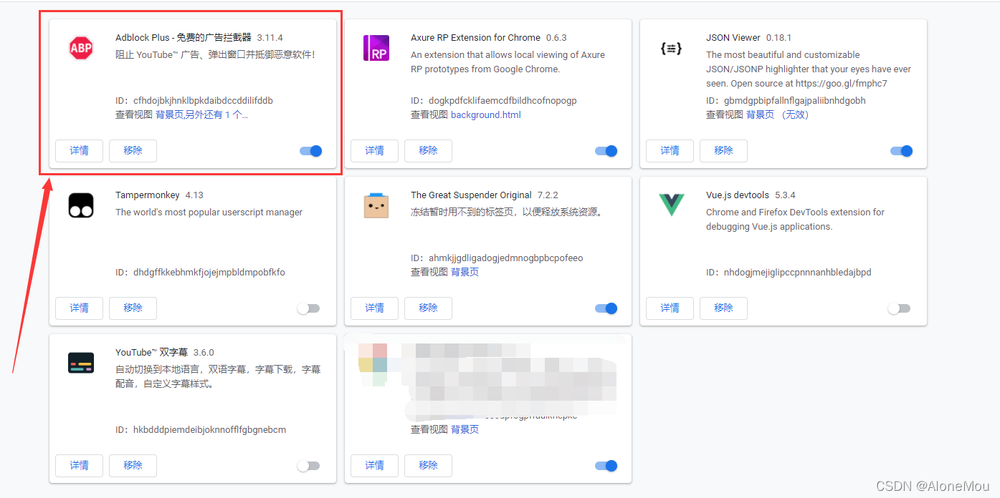Screen dimensions: 1000x498
Task: Click the JSON Viewer 0.18.1 title
Action: [748, 37]
